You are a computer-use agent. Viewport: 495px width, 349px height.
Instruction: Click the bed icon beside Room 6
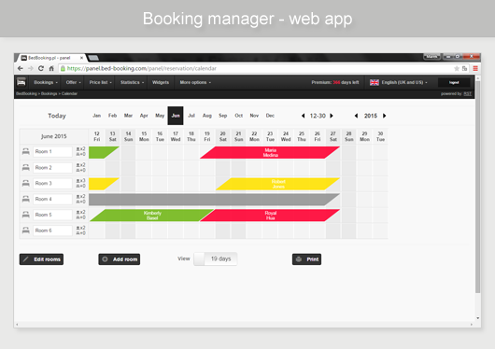click(26, 230)
